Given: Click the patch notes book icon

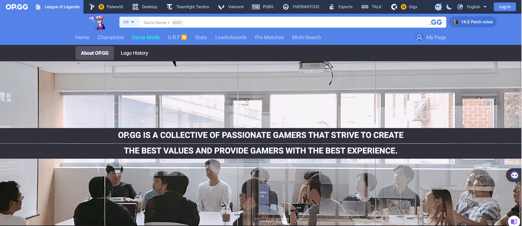Looking at the screenshot, I should coord(456,22).
